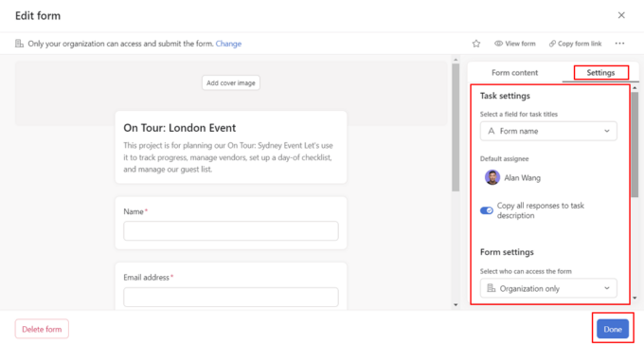Open the three-dot more options menu
This screenshot has width=644, height=345.
[x=619, y=44]
